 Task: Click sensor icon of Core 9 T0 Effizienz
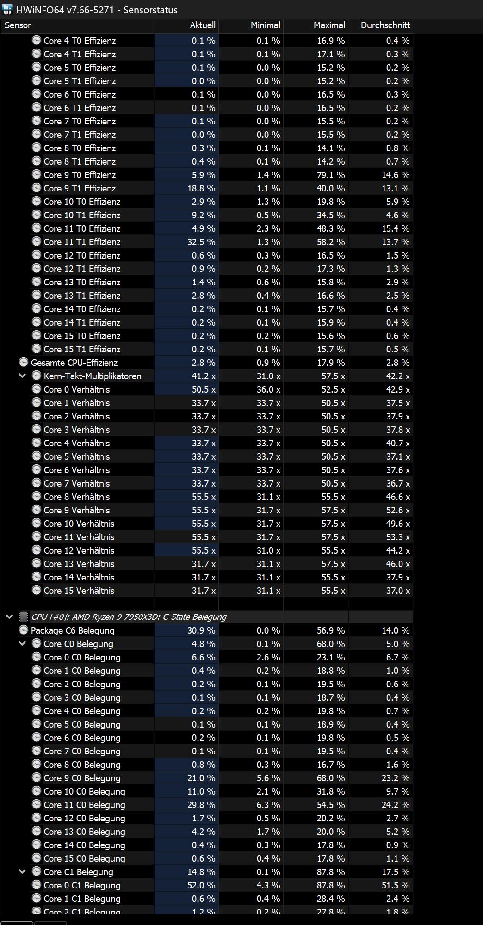click(x=37, y=175)
